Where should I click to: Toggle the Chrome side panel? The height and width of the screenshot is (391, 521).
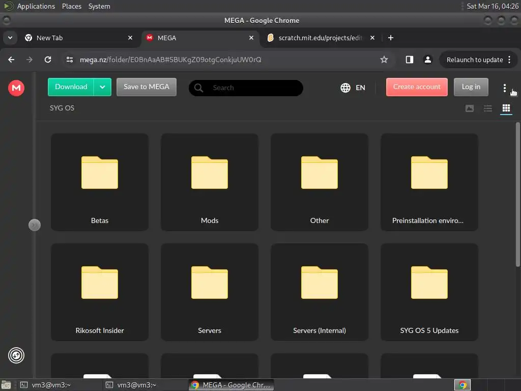[410, 60]
